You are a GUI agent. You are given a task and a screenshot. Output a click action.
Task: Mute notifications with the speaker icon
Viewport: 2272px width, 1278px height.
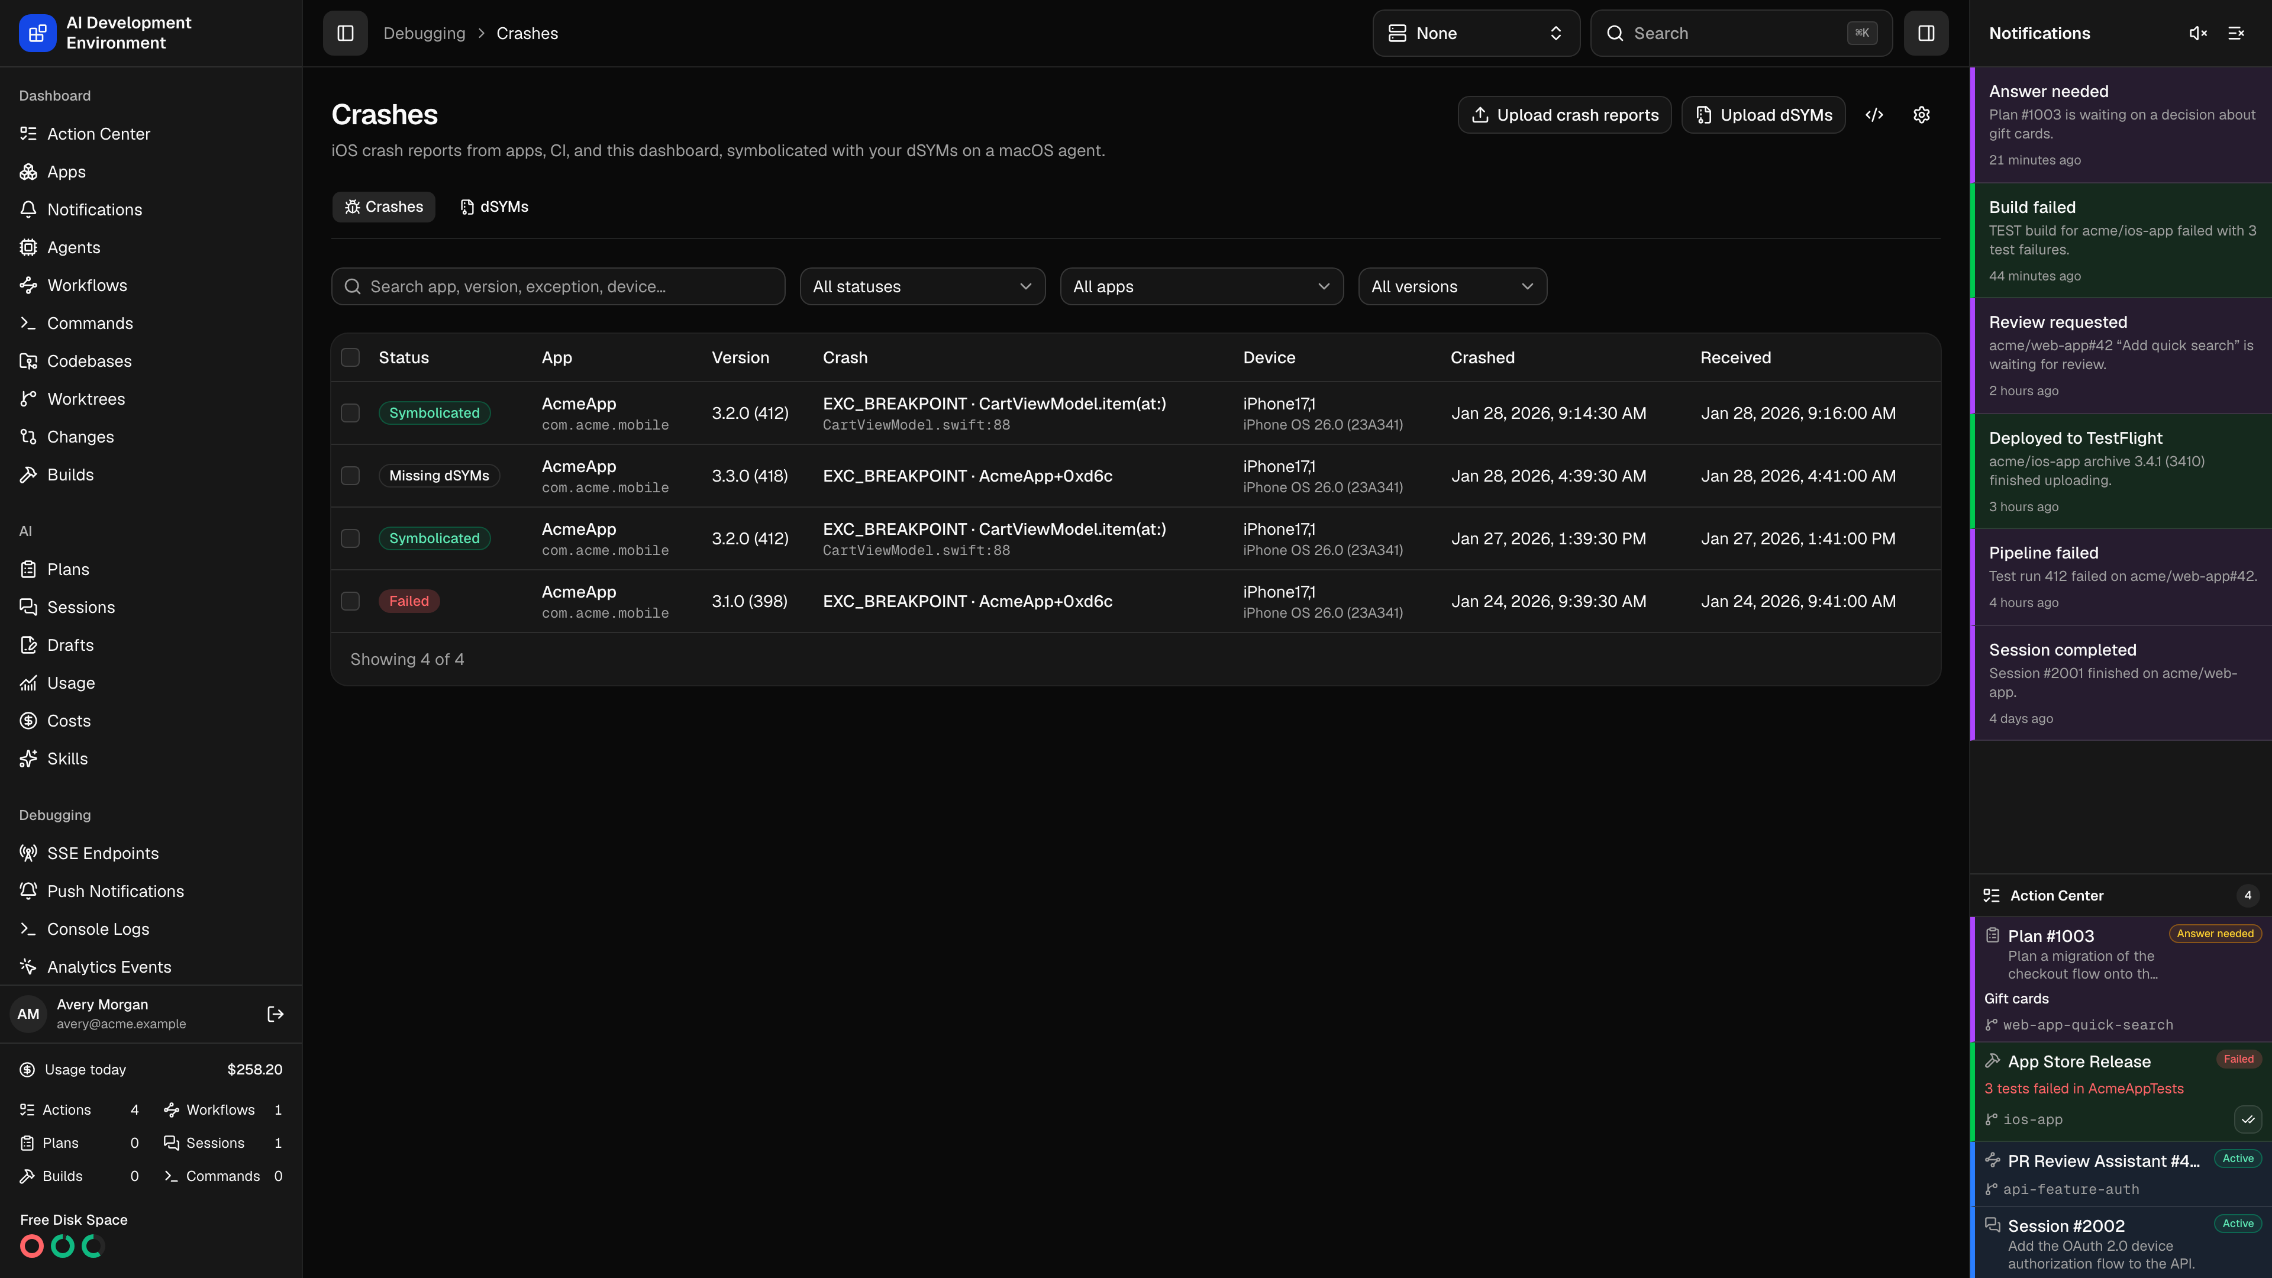(2198, 34)
